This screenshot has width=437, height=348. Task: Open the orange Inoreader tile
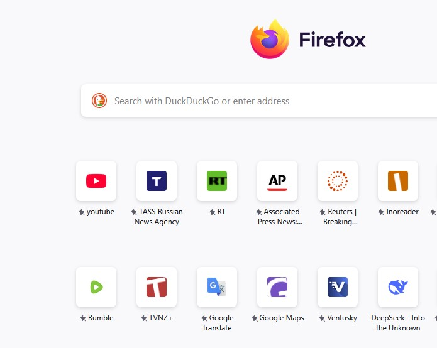pyautogui.click(x=398, y=181)
